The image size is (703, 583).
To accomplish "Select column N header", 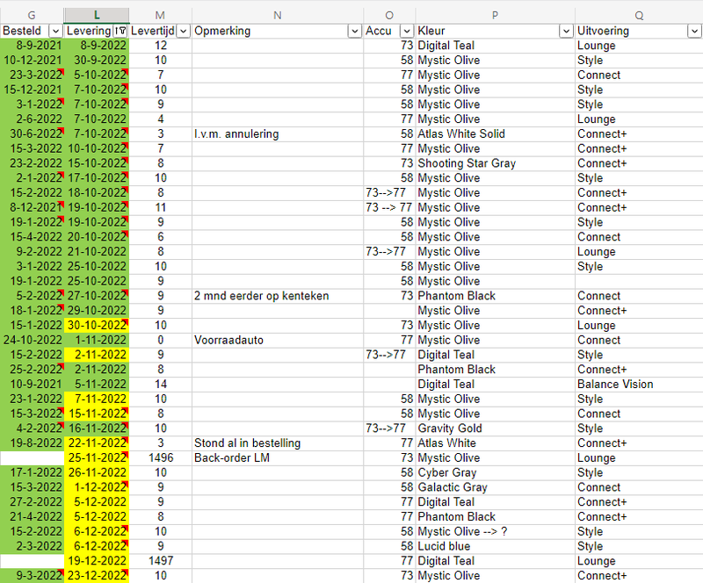I will click(x=278, y=15).
